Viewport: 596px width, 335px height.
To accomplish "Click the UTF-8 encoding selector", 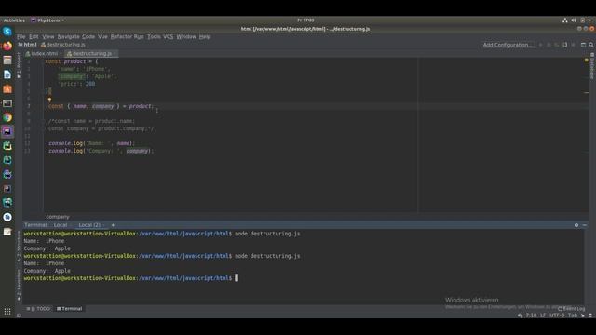I will [x=557, y=315].
